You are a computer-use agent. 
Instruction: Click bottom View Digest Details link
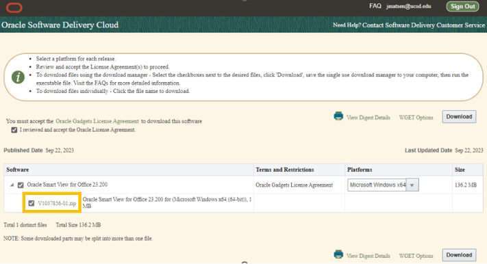click(x=368, y=256)
